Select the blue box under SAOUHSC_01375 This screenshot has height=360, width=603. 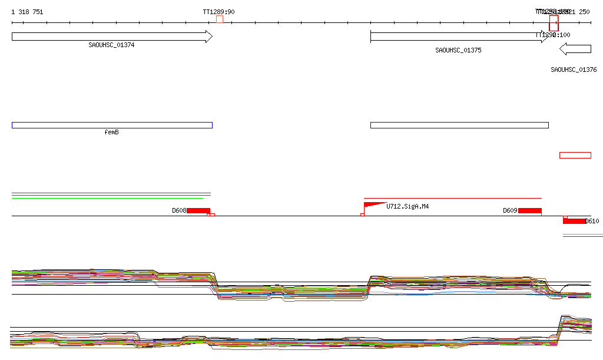point(459,125)
